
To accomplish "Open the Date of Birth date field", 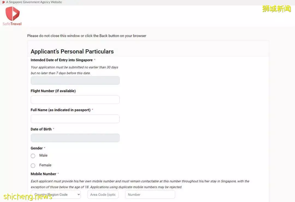I will [75, 138].
